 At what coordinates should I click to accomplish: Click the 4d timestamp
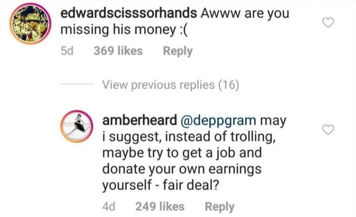click(x=109, y=206)
